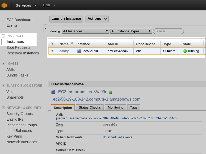206x154 pixels.
Task: Switch to the Status Checks tab
Action: [x=90, y=107]
